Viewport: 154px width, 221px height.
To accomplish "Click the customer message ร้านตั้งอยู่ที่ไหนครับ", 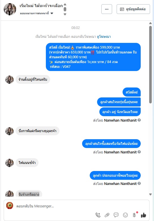I will [33, 80].
